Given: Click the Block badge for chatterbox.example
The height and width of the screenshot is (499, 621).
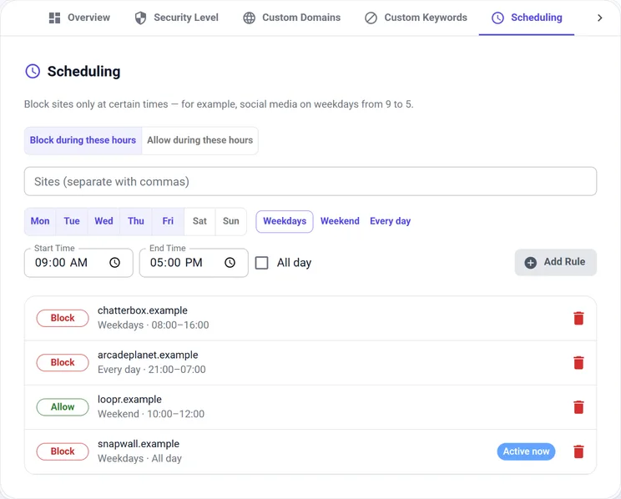Looking at the screenshot, I should tap(63, 318).
